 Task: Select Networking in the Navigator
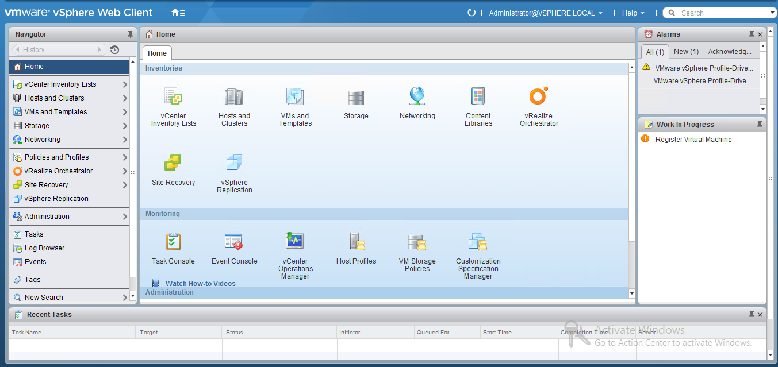pyautogui.click(x=69, y=140)
